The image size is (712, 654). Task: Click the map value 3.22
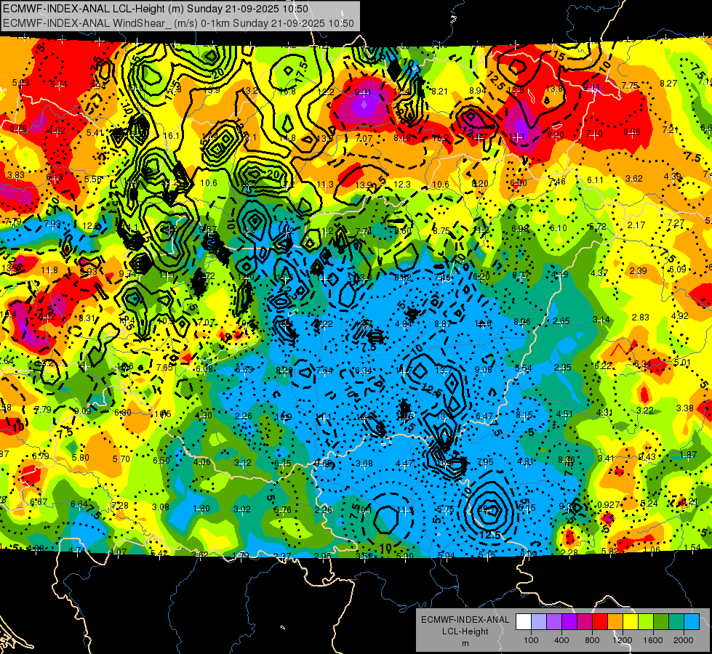pos(645,411)
